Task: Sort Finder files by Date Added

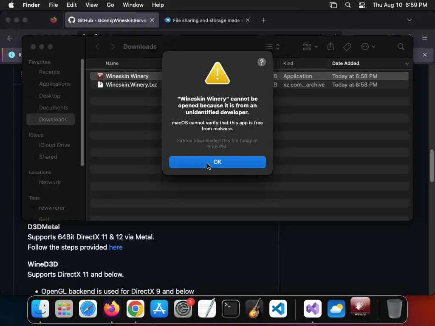Action: coord(345,63)
